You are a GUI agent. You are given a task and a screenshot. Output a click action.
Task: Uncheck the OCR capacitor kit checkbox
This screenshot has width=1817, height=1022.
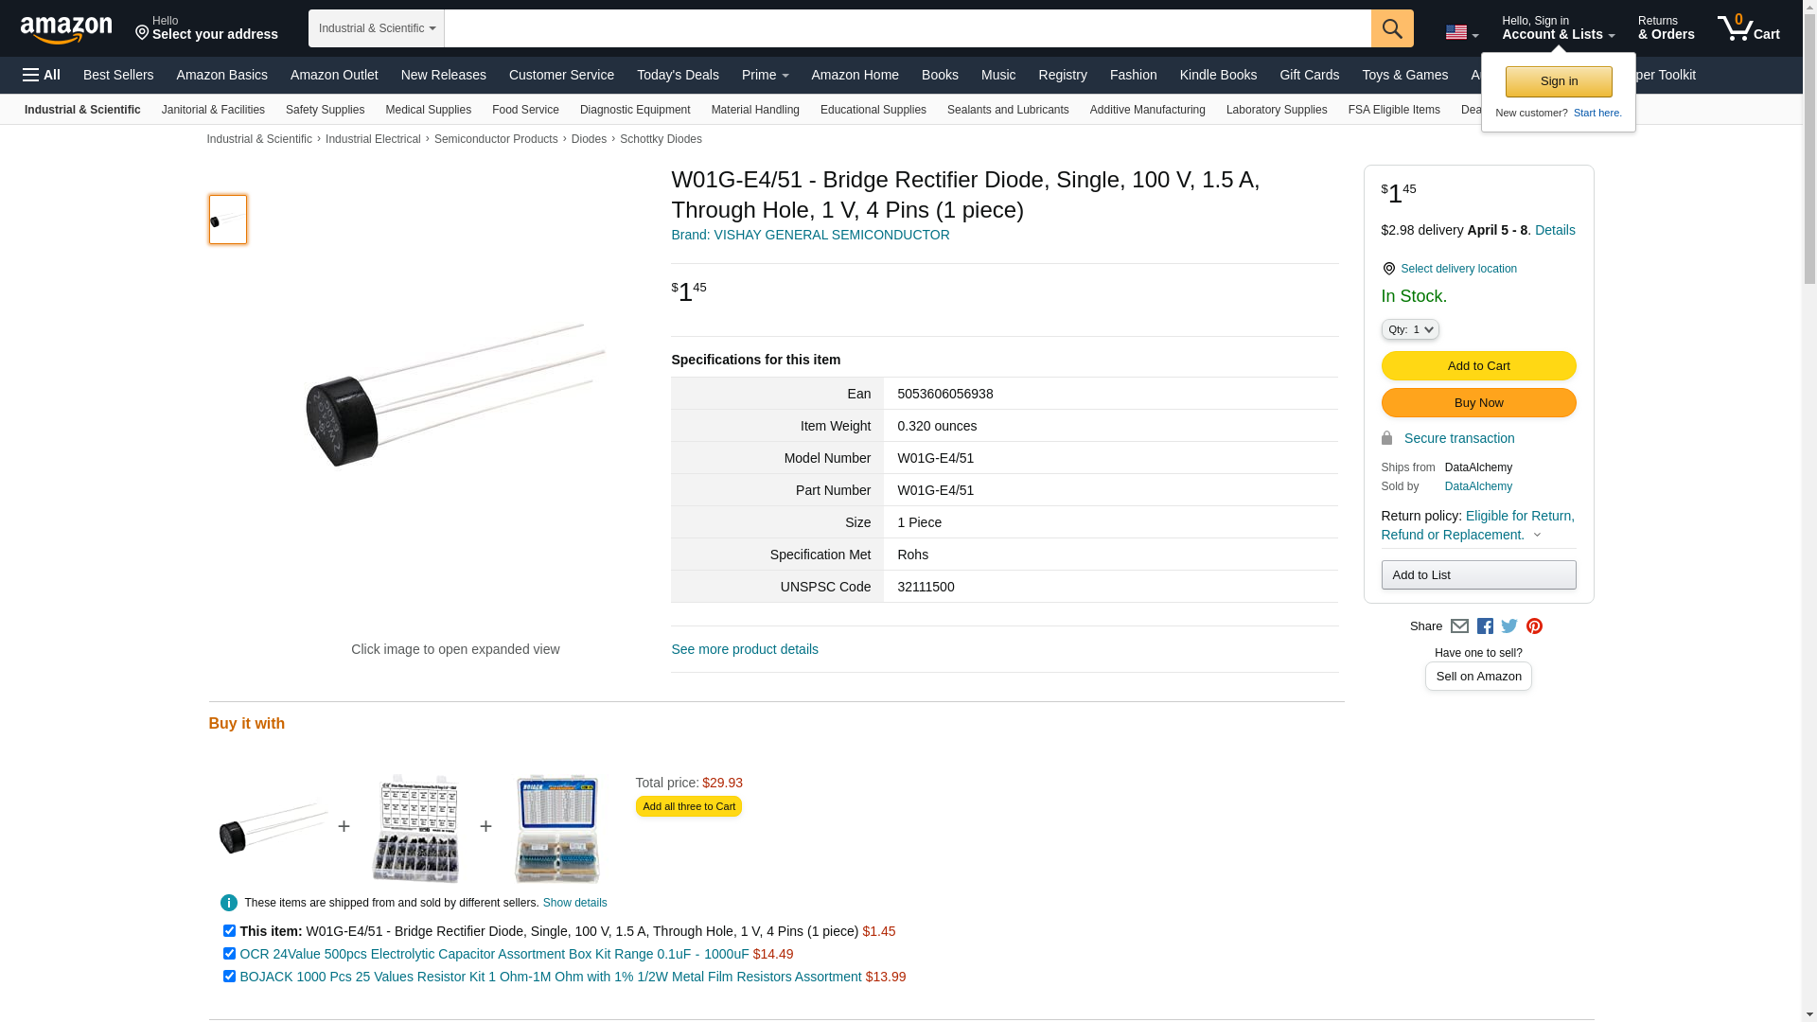229,954
